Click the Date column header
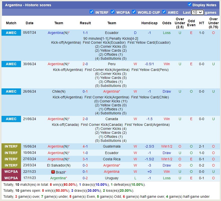Image resolution: width=221 pixels, height=201 pixels. point(30,23)
